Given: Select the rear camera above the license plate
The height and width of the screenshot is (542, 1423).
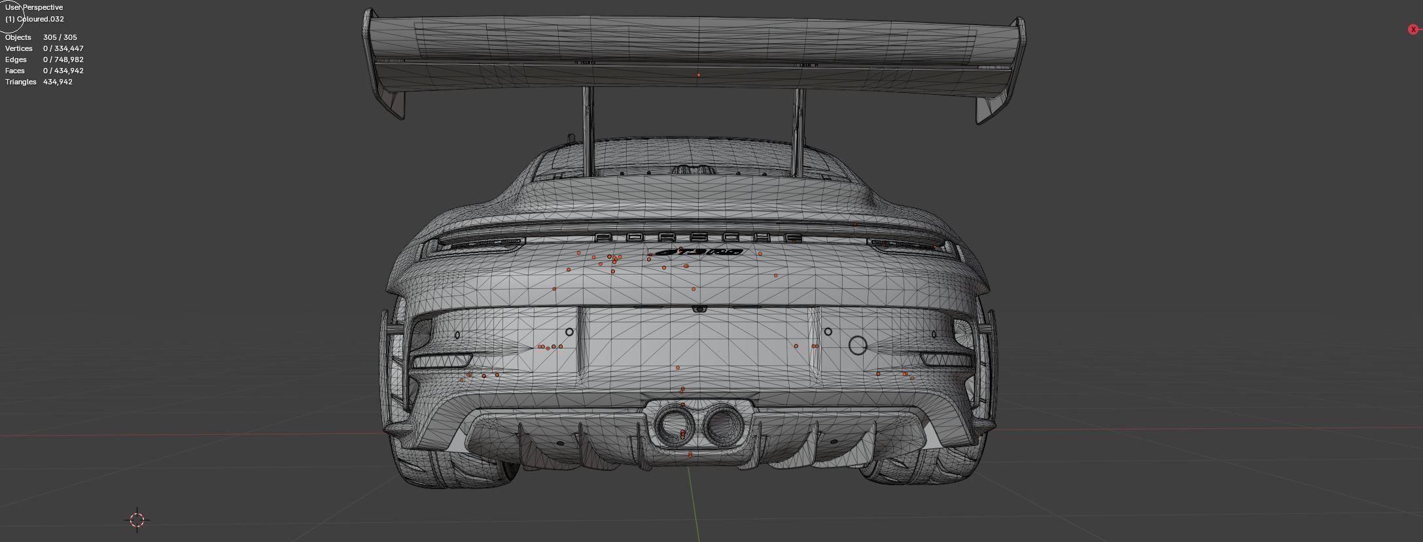Looking at the screenshot, I should coord(699,309).
